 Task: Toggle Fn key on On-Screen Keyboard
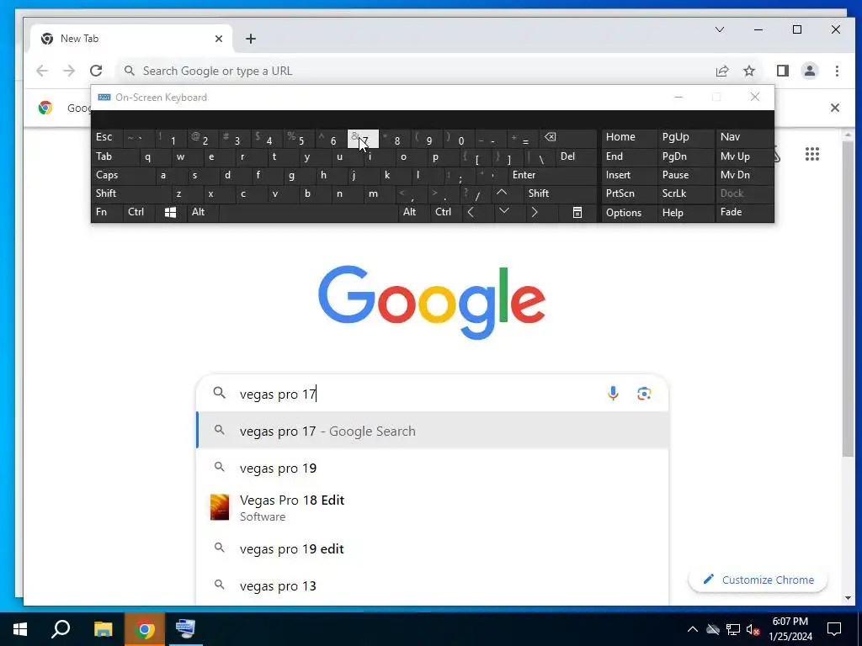[x=107, y=213]
